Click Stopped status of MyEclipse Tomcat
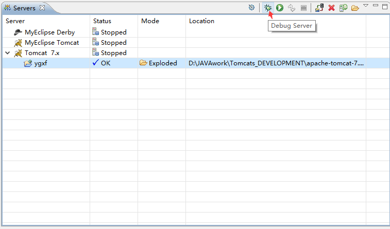Screen dimensions: 390x229 click(x=114, y=43)
